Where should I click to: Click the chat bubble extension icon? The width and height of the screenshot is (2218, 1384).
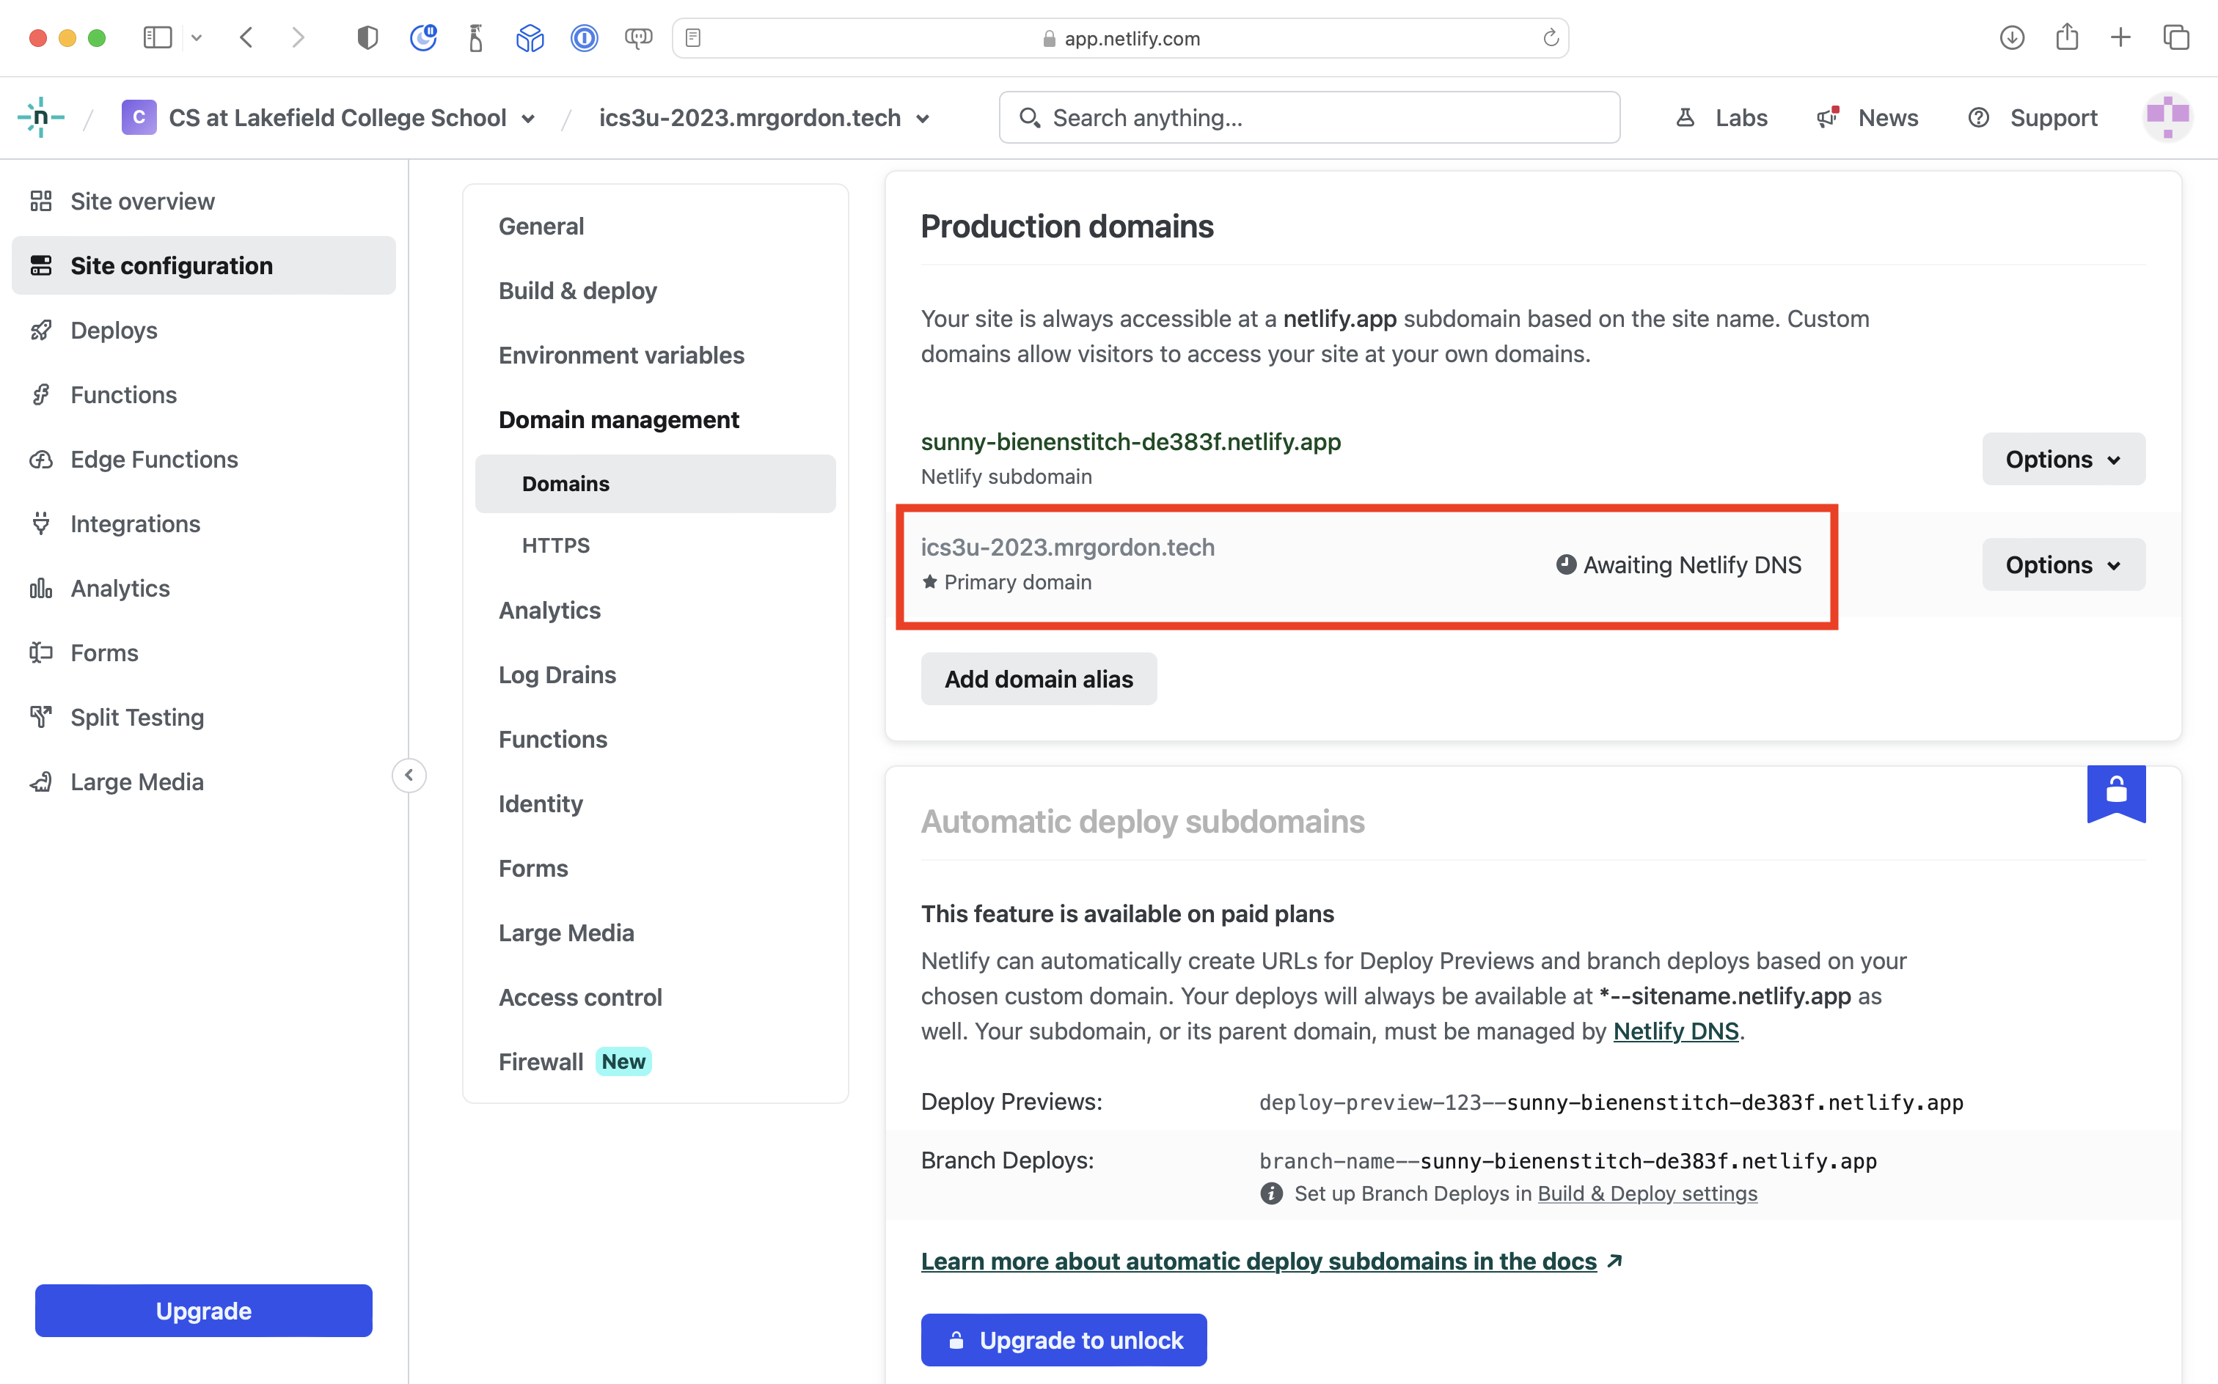click(x=638, y=37)
